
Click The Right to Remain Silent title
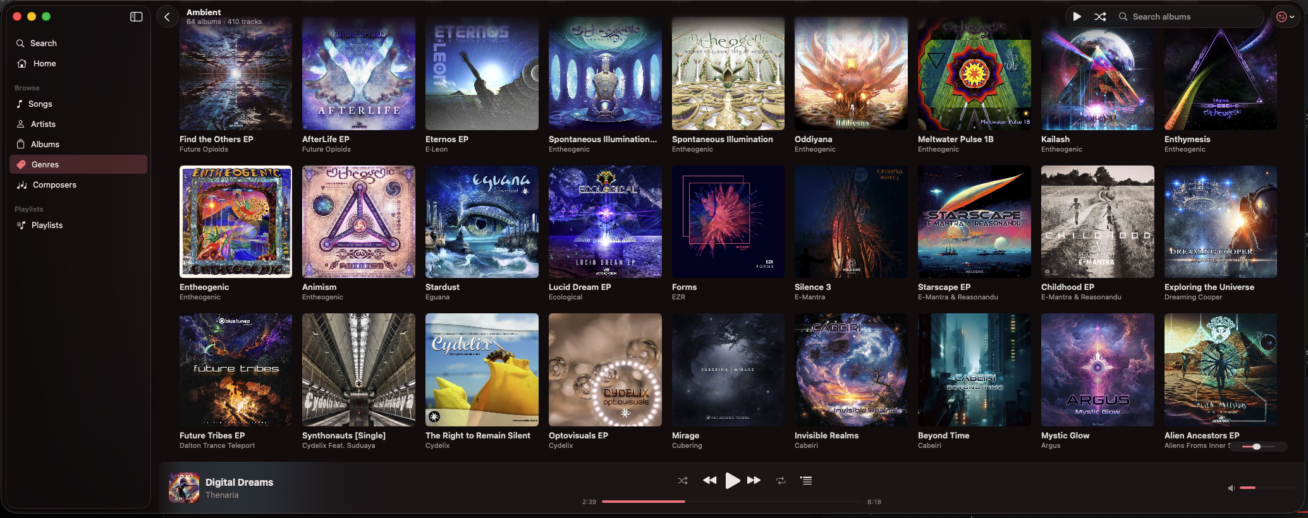coord(478,436)
